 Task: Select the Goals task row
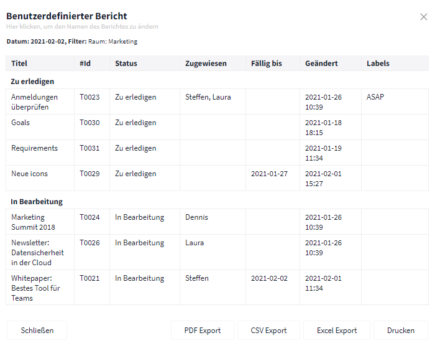tap(217, 127)
